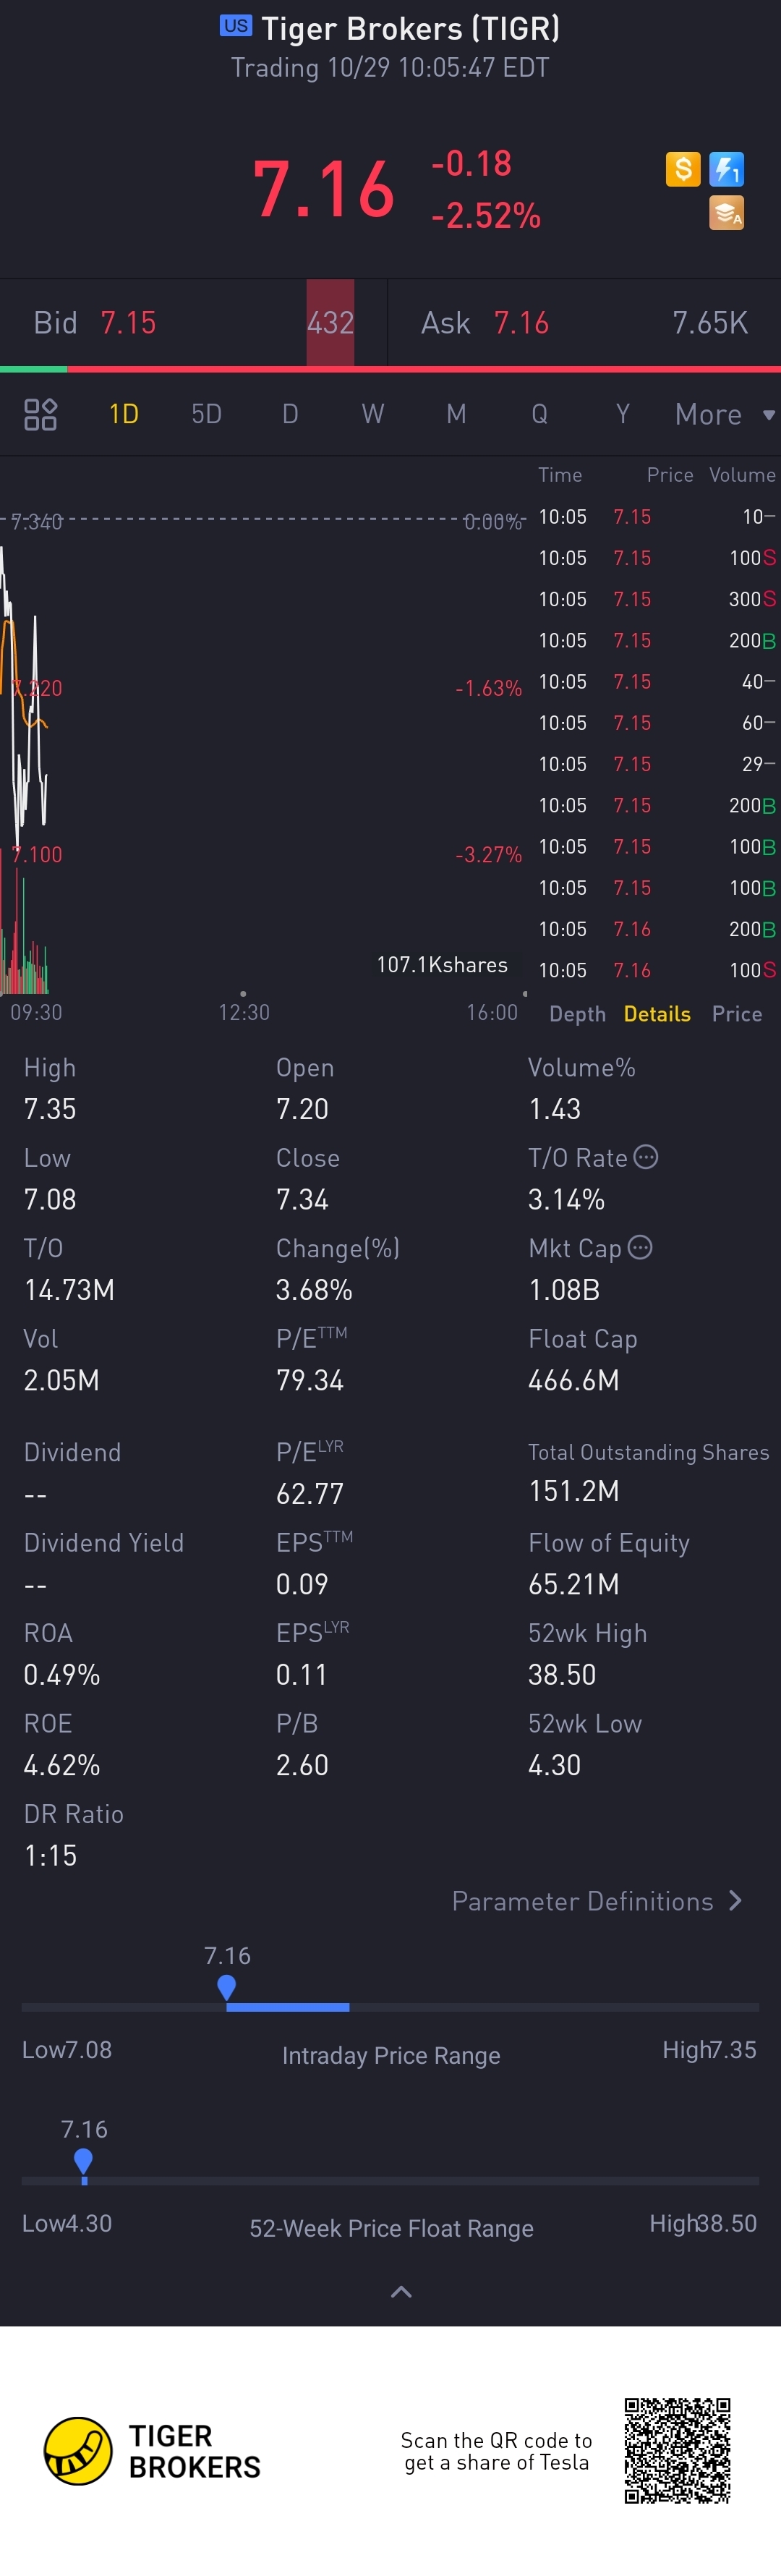The height and width of the screenshot is (2576, 781).
Task: Switch to the M monthly chart tab
Action: tap(456, 414)
